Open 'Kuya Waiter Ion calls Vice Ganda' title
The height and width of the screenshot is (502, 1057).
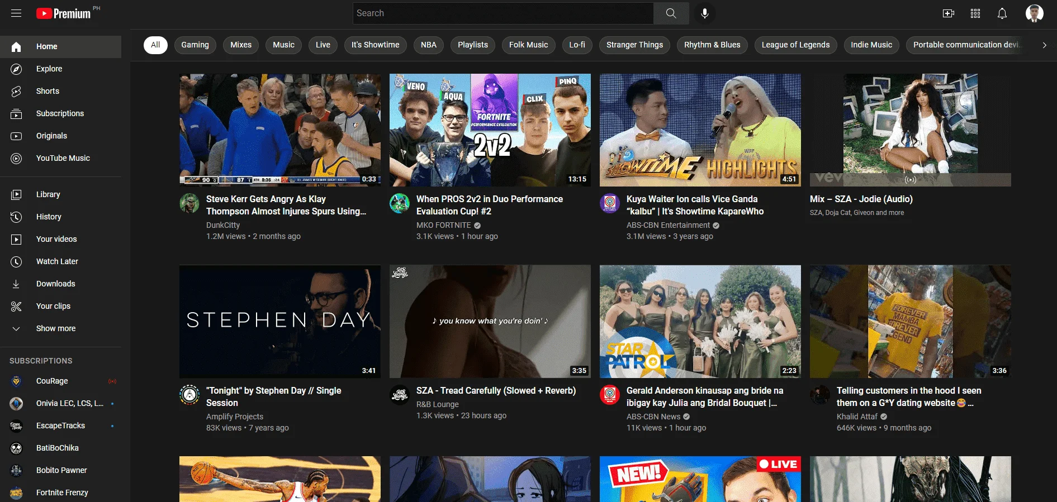[695, 205]
